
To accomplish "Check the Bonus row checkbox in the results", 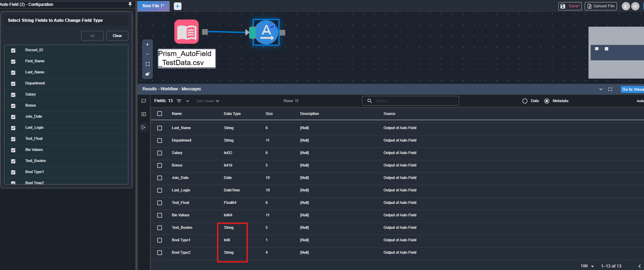I will [x=160, y=165].
